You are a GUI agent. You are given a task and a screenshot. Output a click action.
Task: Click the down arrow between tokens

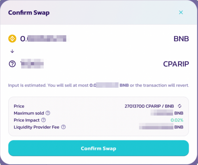pyautogui.click(x=12, y=51)
